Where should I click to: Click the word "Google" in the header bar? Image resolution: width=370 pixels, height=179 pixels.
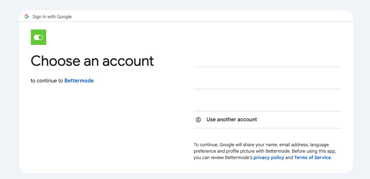pyautogui.click(x=64, y=17)
